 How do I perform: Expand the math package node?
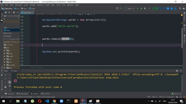click(5, 56)
